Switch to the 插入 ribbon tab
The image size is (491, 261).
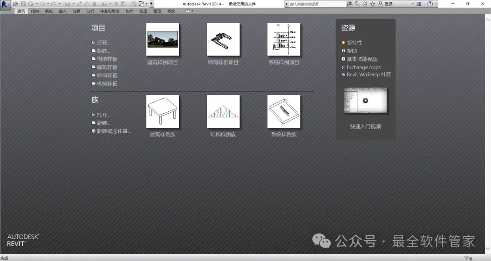(63, 11)
